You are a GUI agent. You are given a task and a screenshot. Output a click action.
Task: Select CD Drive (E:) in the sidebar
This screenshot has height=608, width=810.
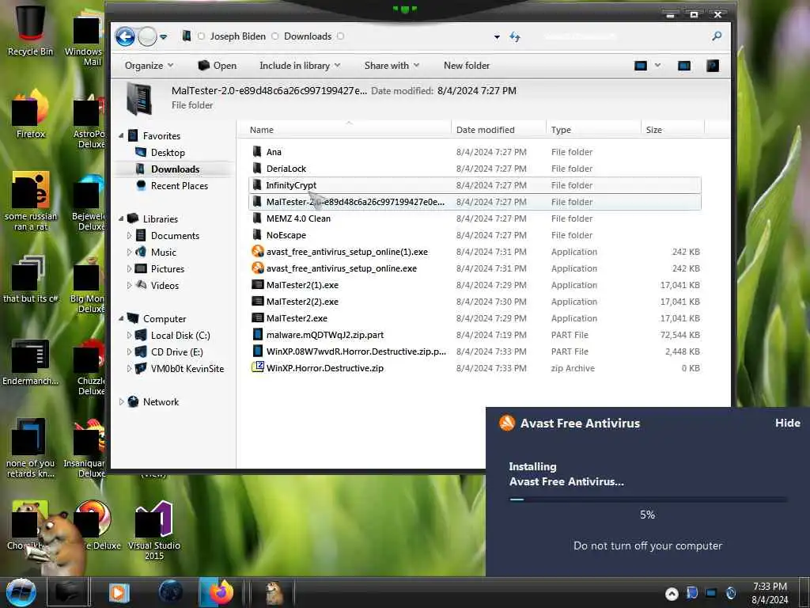click(176, 352)
